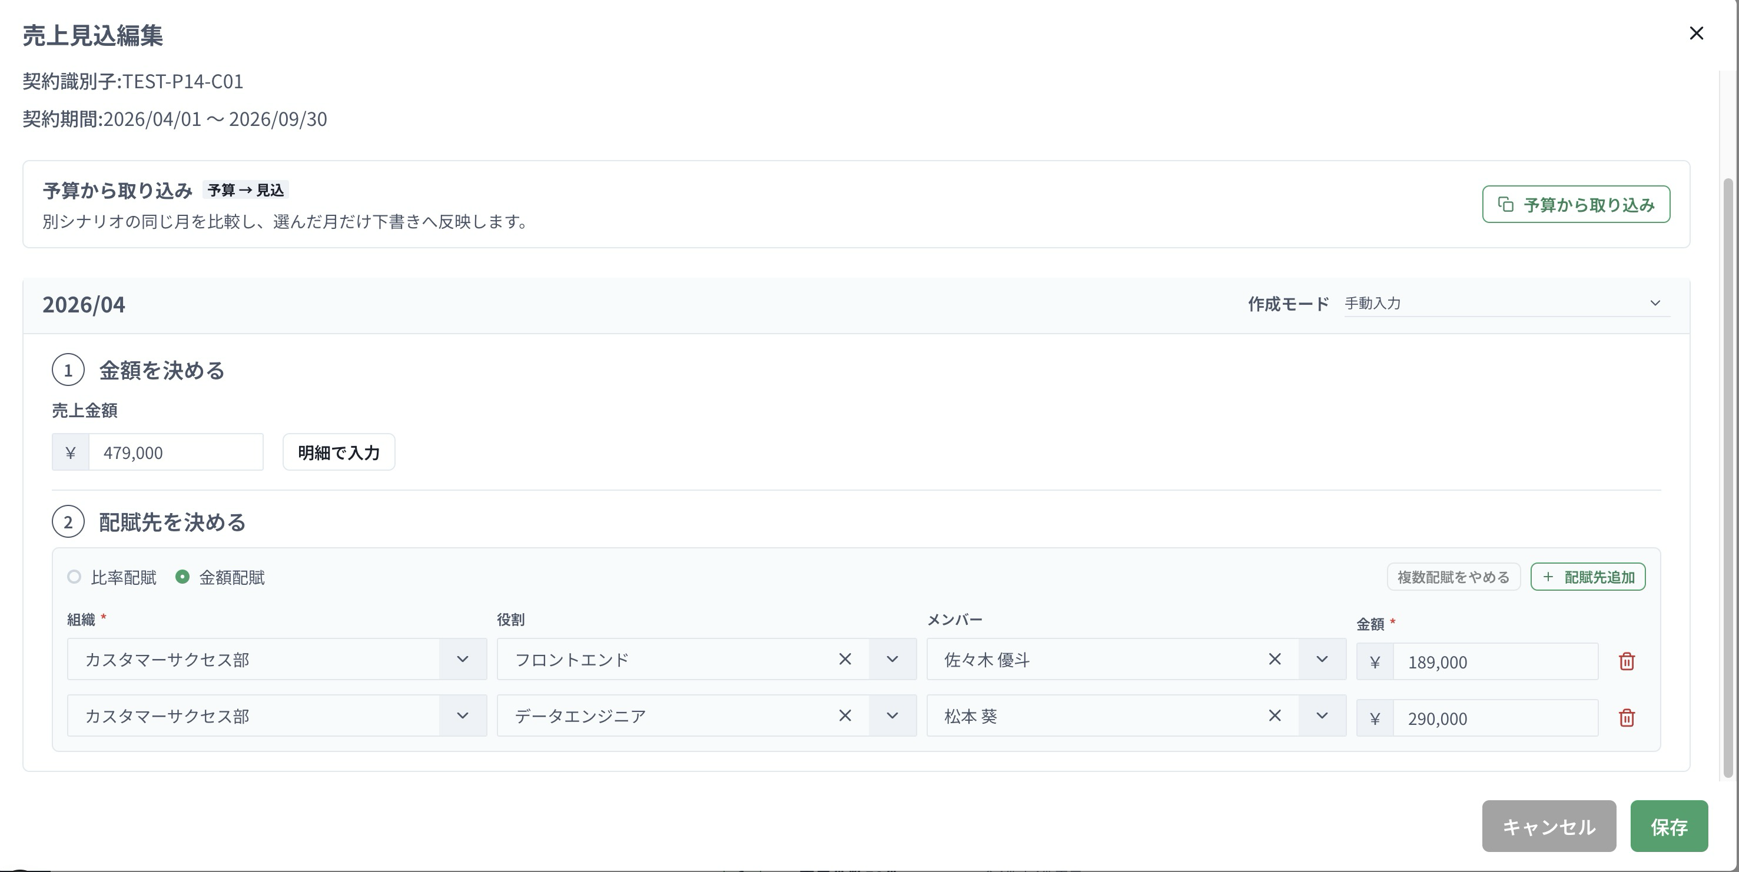
Task: Click the copy icon in 予算から取り込み button
Action: tap(1505, 205)
